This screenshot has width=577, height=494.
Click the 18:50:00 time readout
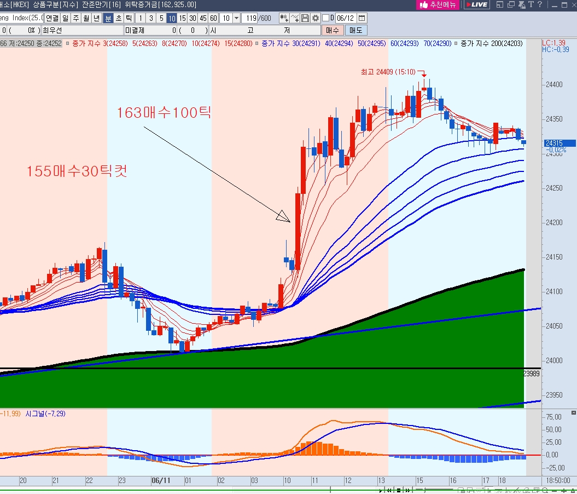tap(558, 480)
